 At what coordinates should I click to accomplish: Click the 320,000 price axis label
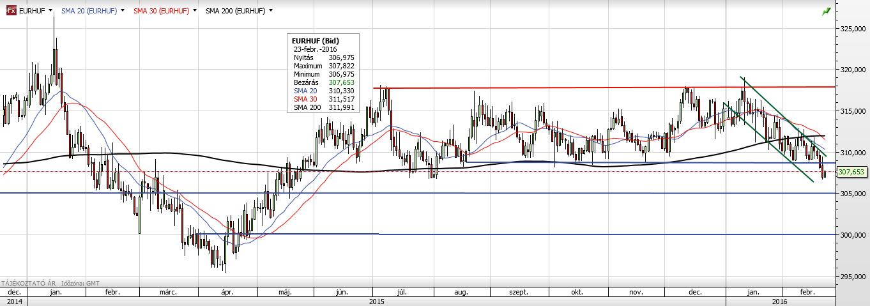853,70
